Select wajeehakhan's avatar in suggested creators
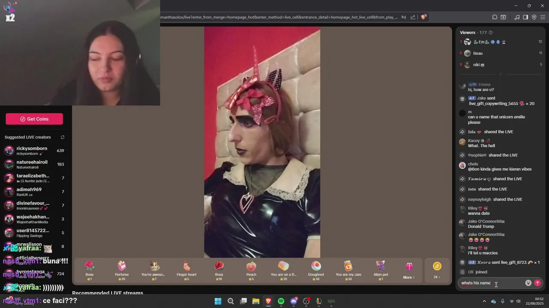This screenshot has height=308, width=549. 9,219
